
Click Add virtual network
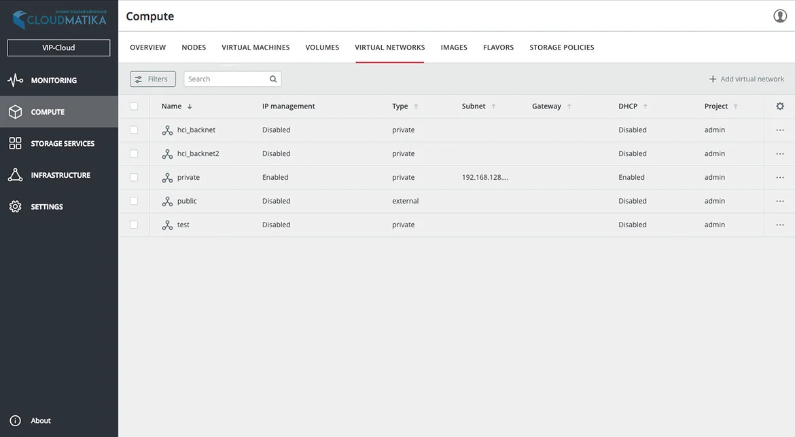tap(747, 79)
